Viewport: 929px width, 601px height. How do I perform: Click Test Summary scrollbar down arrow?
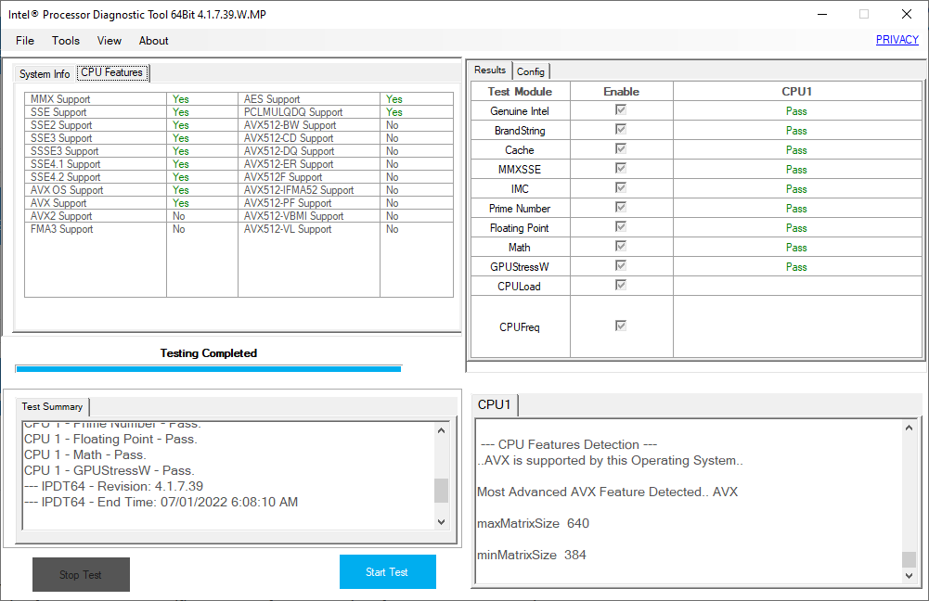[x=441, y=521]
